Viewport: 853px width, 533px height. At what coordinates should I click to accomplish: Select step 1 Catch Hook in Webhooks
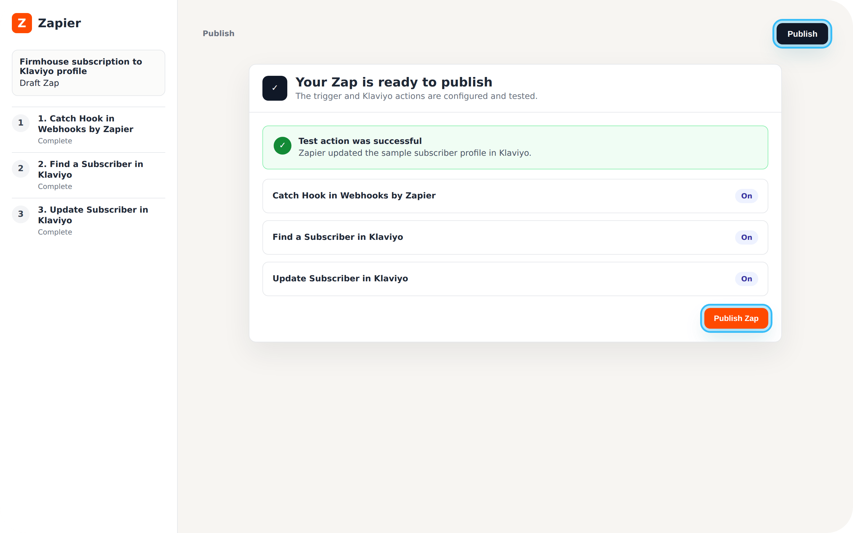[89, 130]
